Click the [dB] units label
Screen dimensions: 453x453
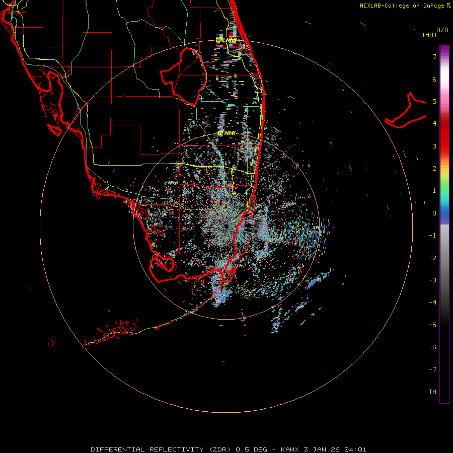pyautogui.click(x=429, y=35)
